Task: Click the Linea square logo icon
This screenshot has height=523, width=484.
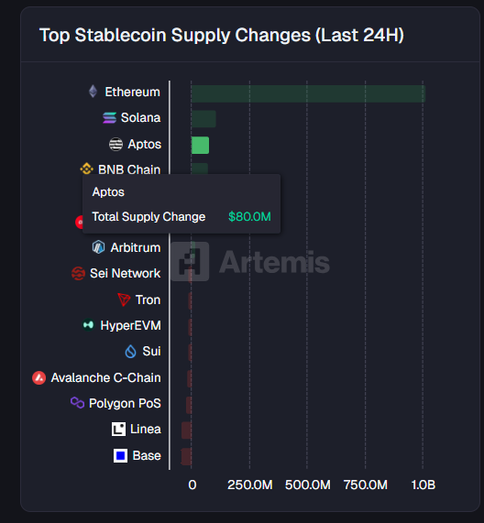Action: (119, 430)
